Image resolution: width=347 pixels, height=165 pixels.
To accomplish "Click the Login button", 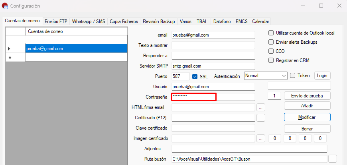I will tap(322, 76).
